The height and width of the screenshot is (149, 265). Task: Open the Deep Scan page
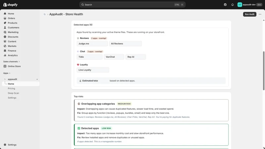tap(13, 93)
